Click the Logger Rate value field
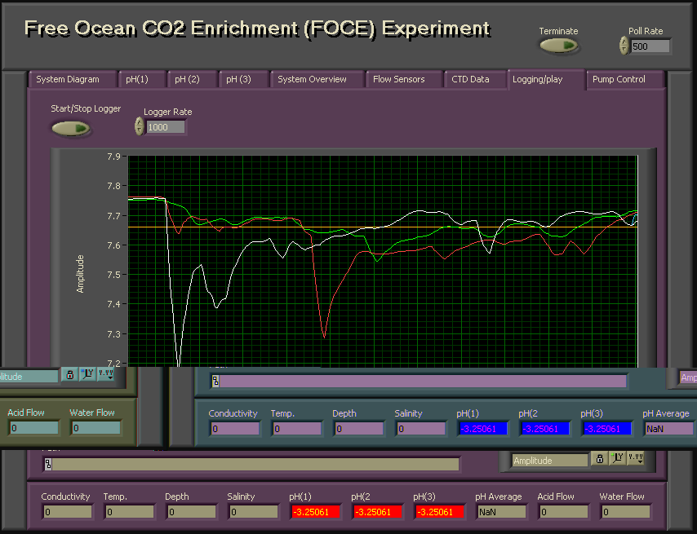Screen dimensions: 697x534 (x=165, y=127)
